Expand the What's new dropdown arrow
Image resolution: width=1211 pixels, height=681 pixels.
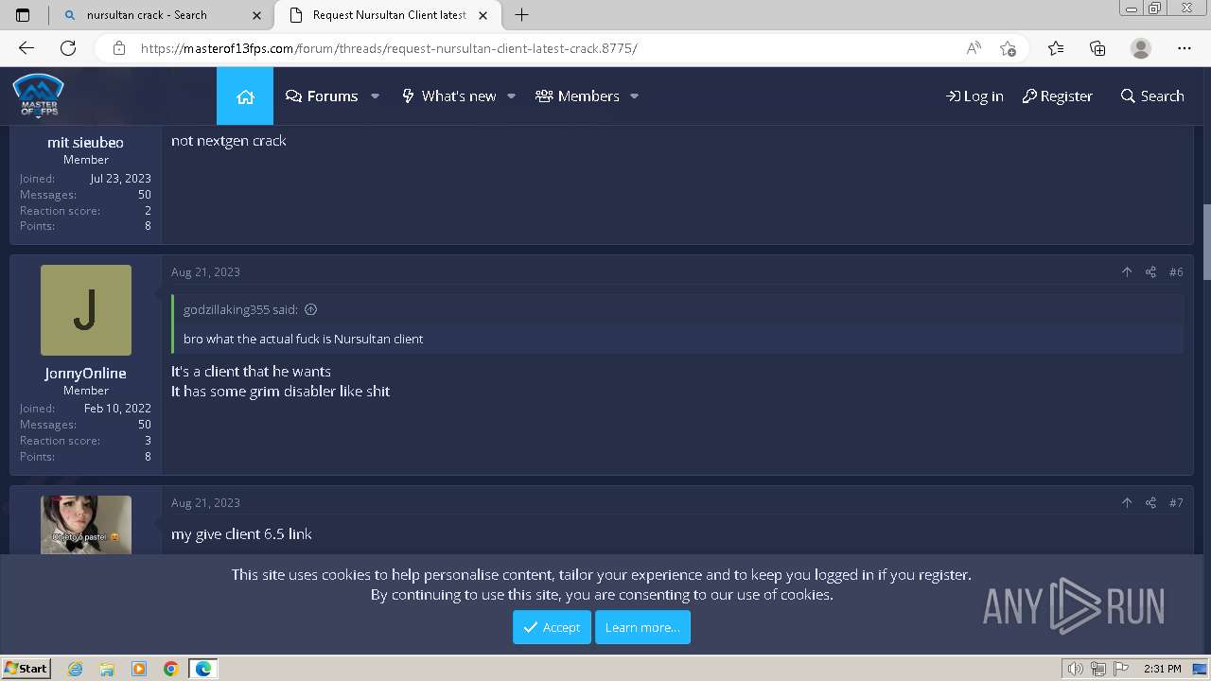click(511, 96)
